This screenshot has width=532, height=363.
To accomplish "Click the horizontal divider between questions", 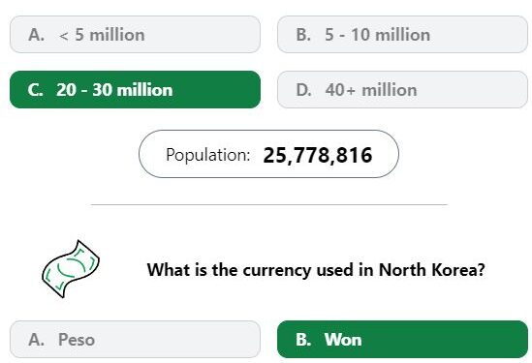I will [x=269, y=204].
